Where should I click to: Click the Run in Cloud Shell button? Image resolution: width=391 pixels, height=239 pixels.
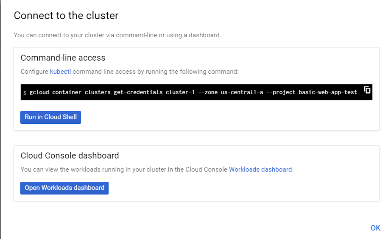click(50, 117)
